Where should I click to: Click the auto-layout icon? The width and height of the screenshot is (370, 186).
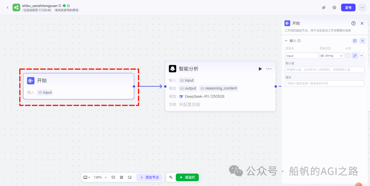click(x=122, y=177)
